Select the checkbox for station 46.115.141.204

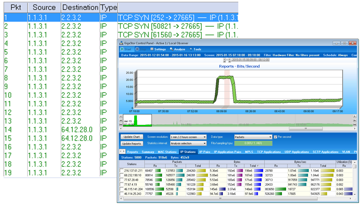(x=122, y=189)
